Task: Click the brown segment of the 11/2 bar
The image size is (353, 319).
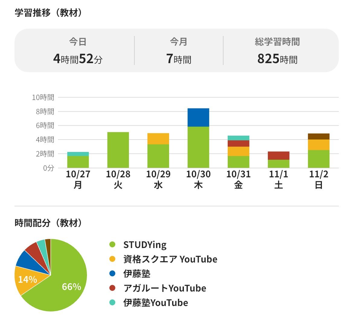Action: point(319,136)
